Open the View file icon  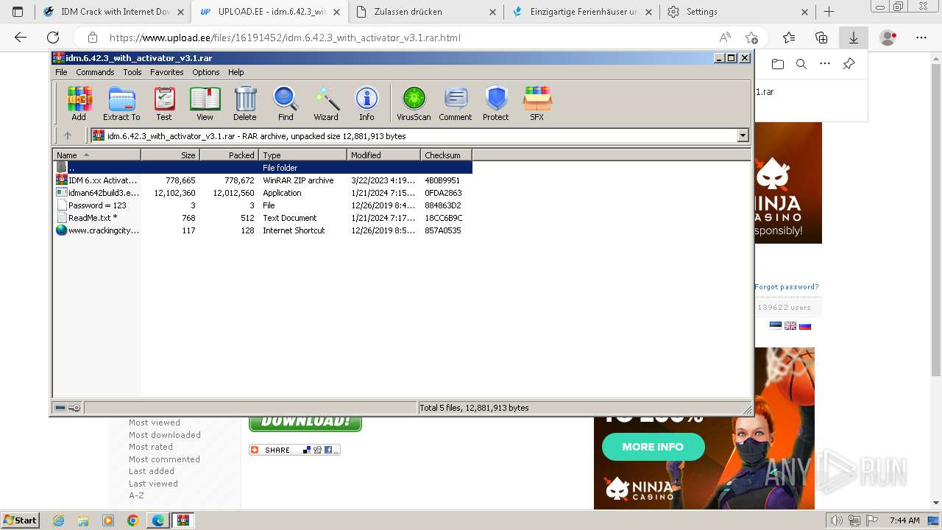[x=205, y=103]
